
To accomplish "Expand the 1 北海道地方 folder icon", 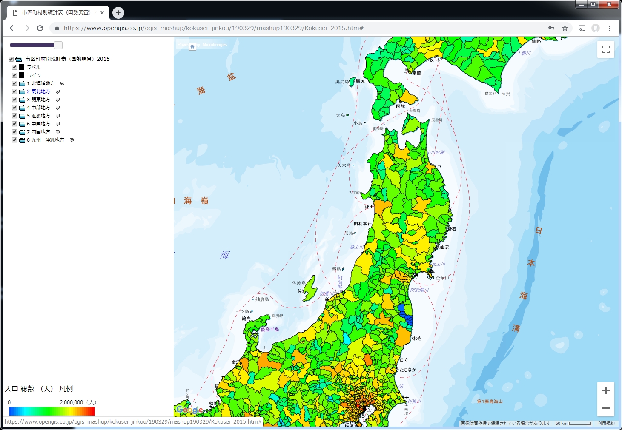I will pyautogui.click(x=22, y=83).
